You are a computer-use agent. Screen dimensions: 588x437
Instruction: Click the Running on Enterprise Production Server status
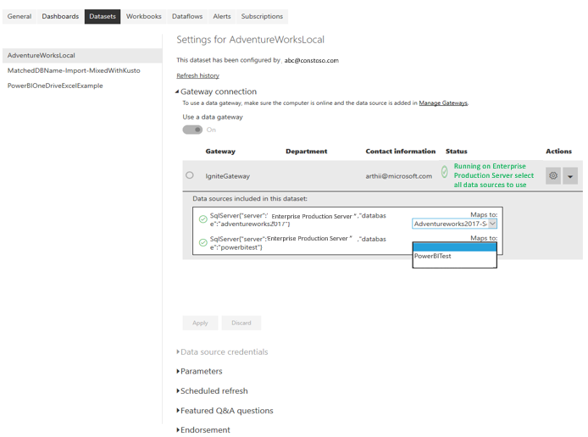pyautogui.click(x=493, y=175)
